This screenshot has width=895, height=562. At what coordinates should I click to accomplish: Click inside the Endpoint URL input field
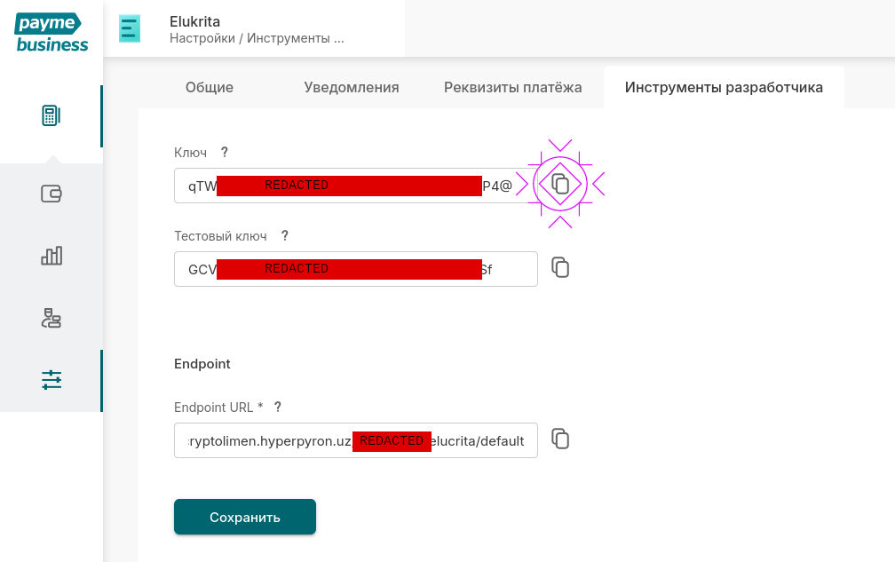[355, 439]
